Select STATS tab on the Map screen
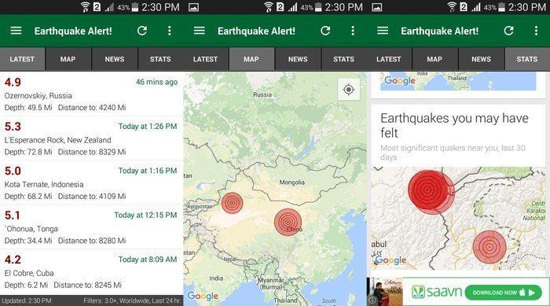The height and width of the screenshot is (306, 550). tap(344, 59)
